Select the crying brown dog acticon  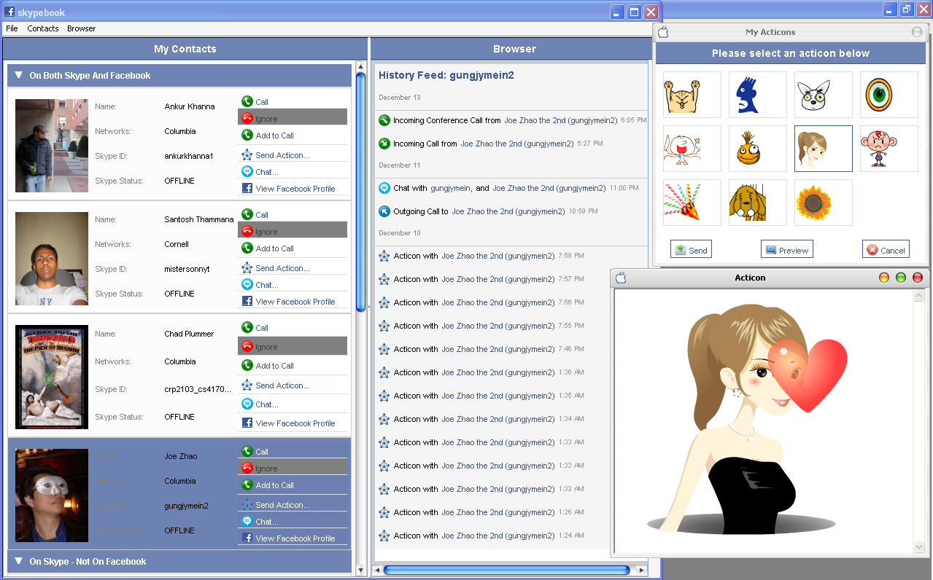757,203
